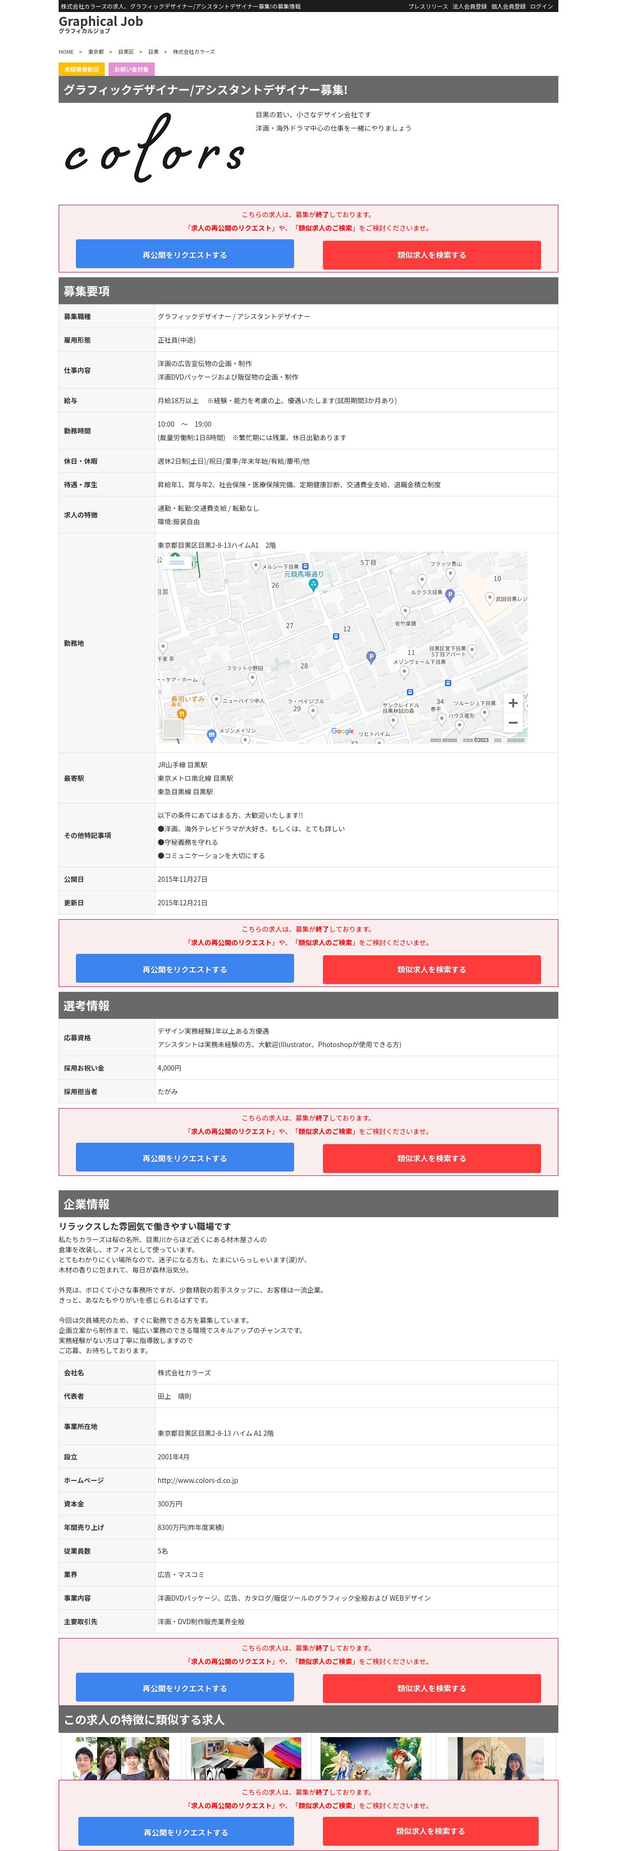Click 再公開をリクエストする above この求人の特徴に類似する求人
Screen dimensions: 617x1851
[x=185, y=1688]
